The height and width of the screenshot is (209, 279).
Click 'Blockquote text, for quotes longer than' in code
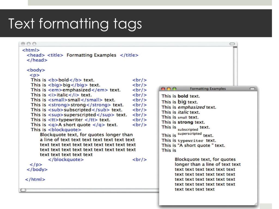coord(86,135)
